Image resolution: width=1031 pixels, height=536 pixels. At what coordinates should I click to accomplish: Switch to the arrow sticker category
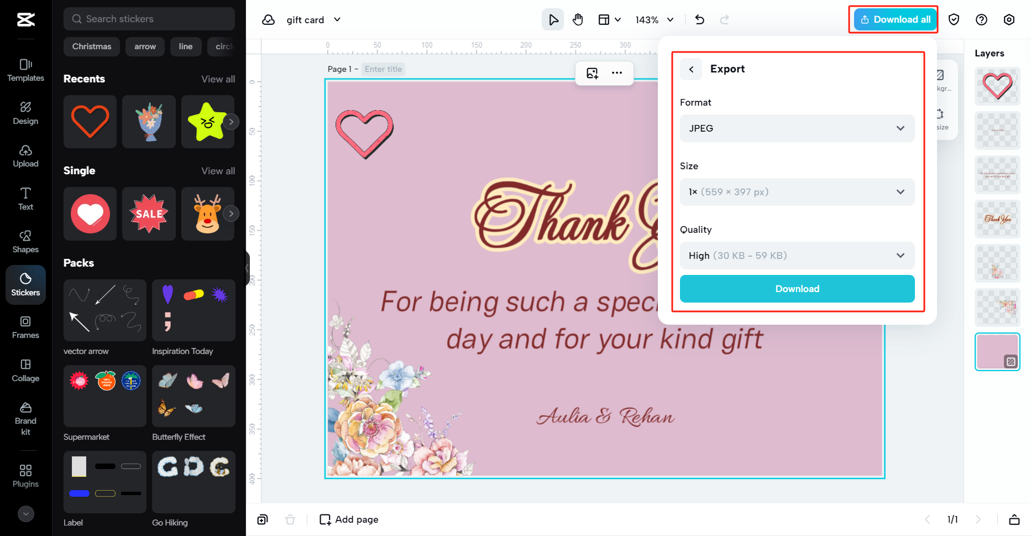point(145,46)
